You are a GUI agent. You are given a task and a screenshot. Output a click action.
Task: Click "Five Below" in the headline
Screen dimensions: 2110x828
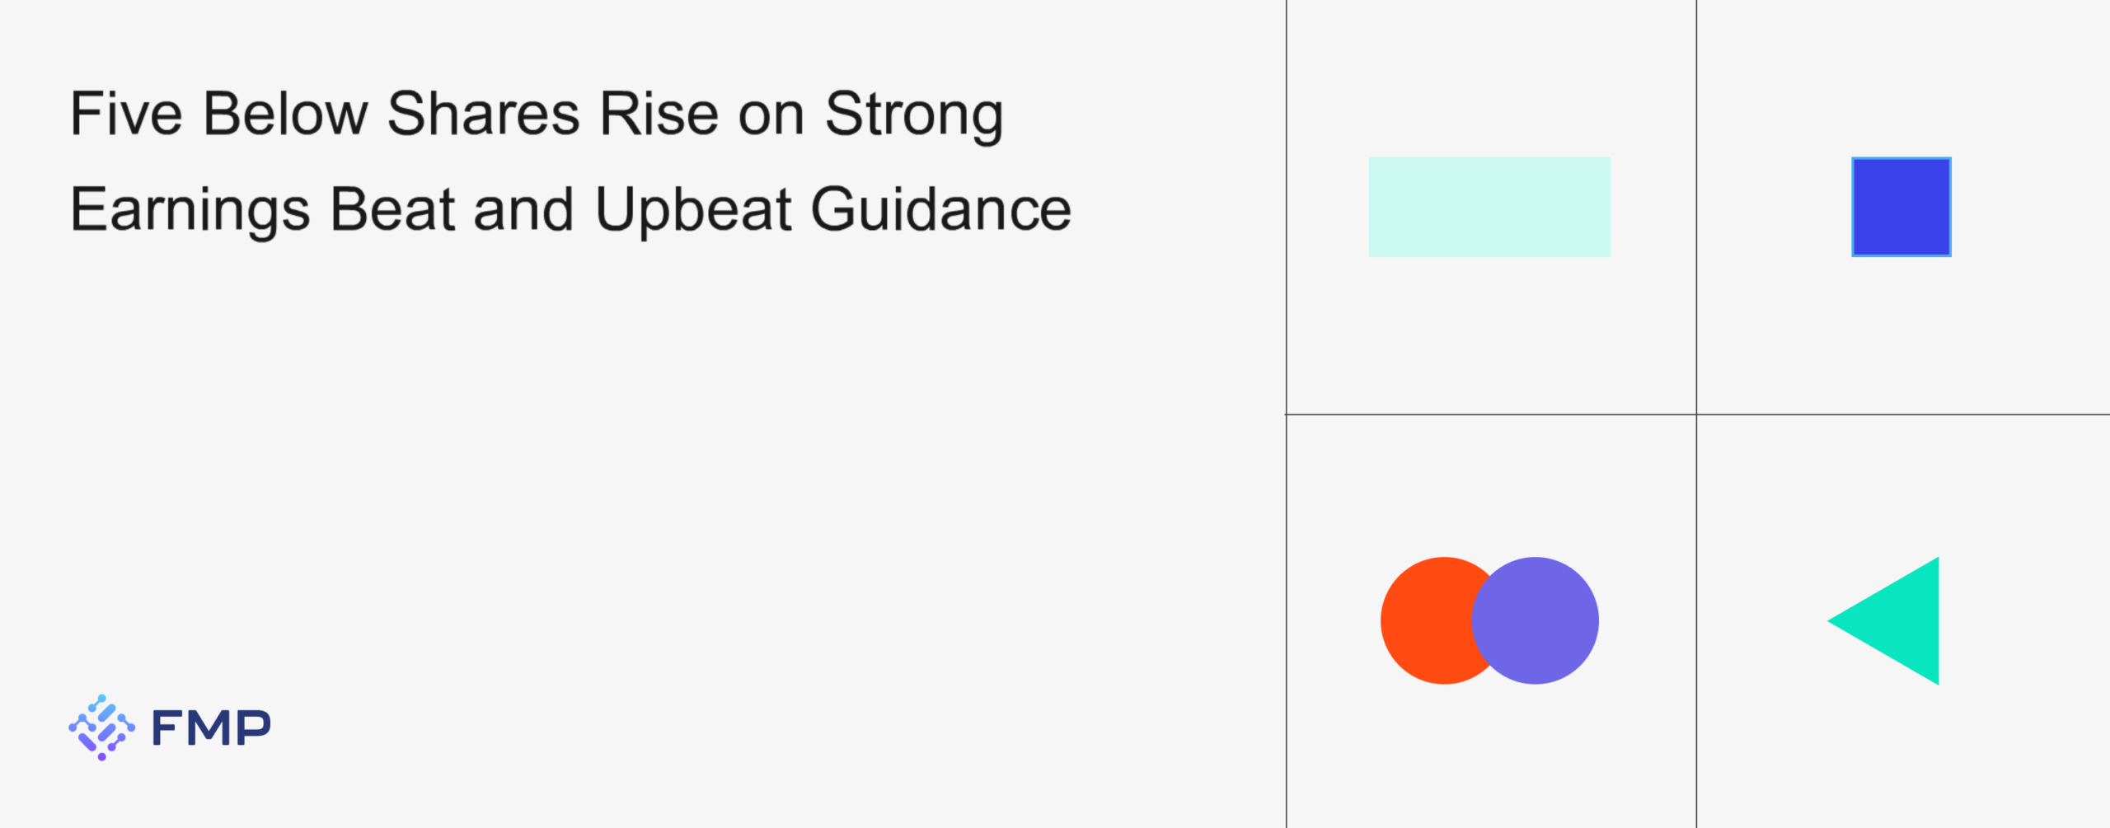[218, 114]
